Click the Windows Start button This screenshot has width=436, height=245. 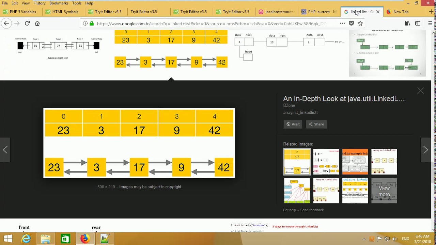click(x=7, y=239)
